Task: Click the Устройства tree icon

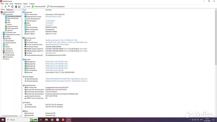Action: (x=4, y=49)
